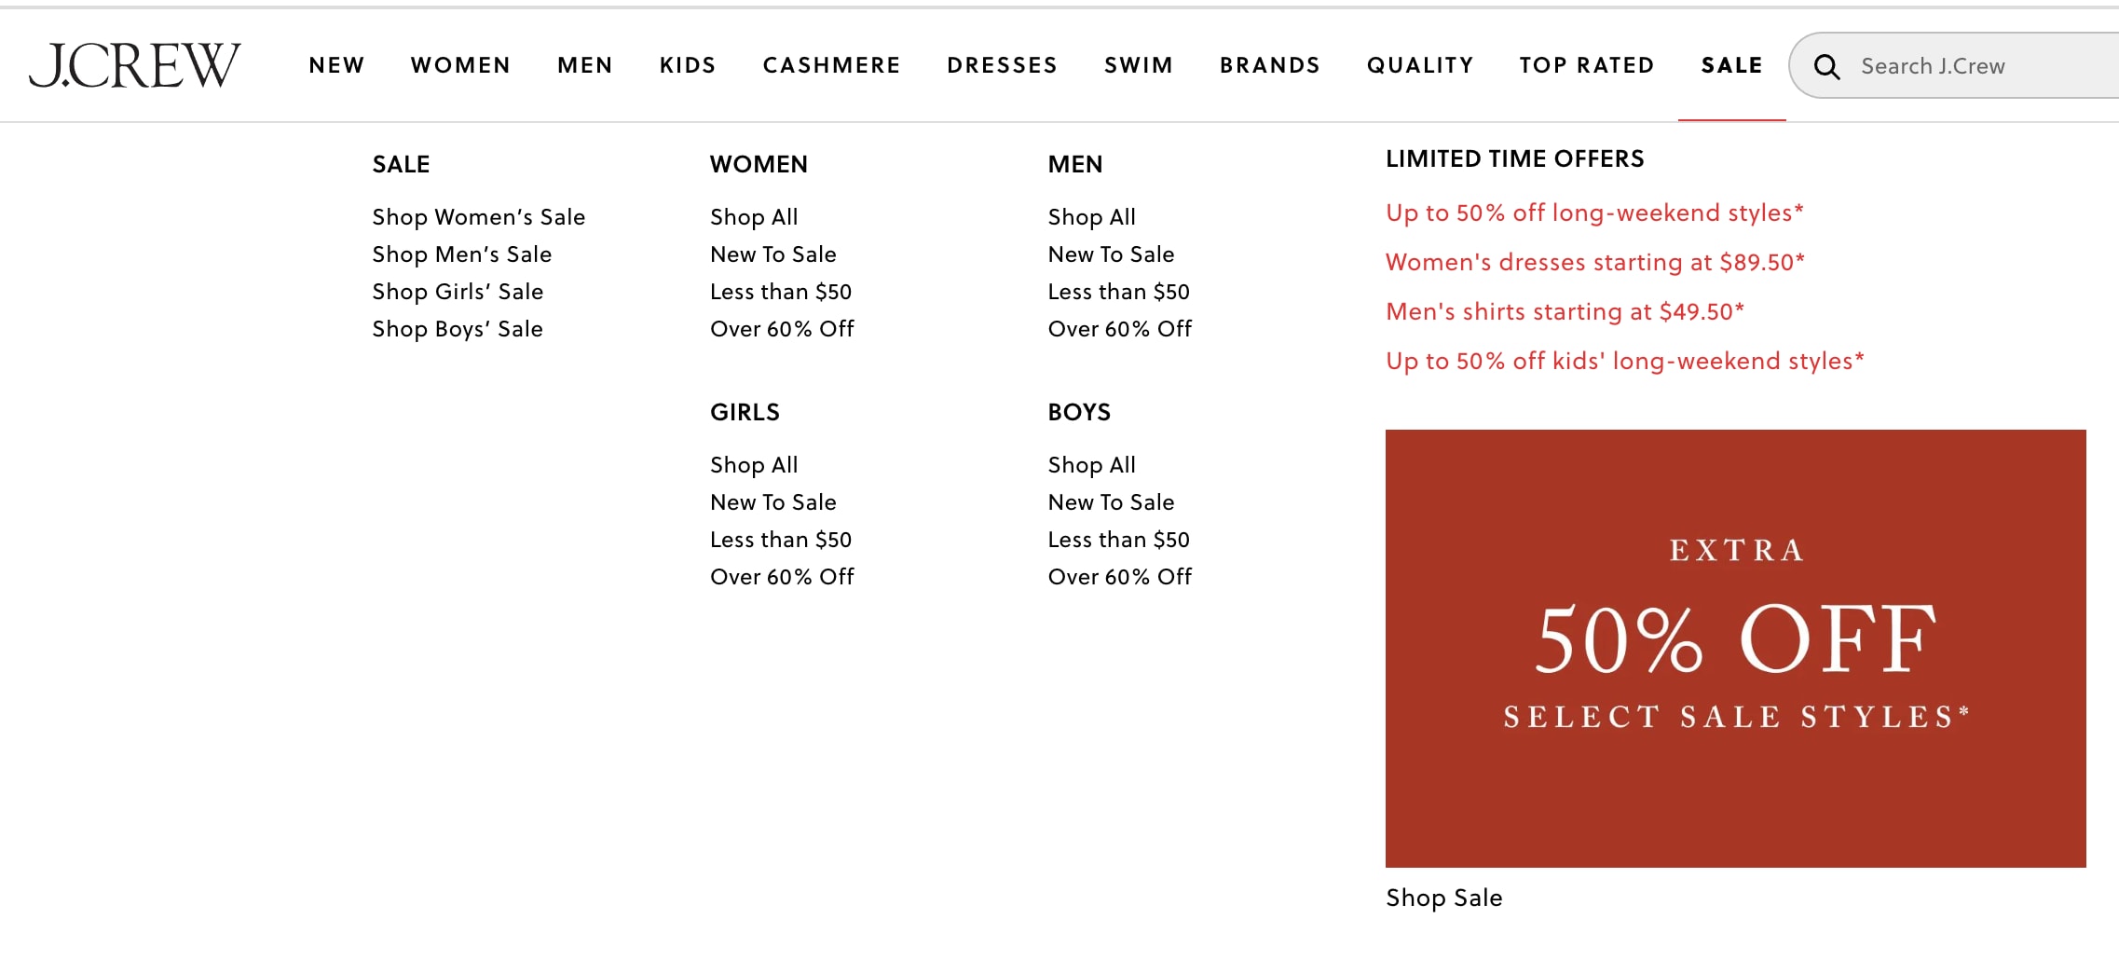The width and height of the screenshot is (2119, 960).
Task: Click the Shop Sale link below banner
Action: (x=1444, y=898)
